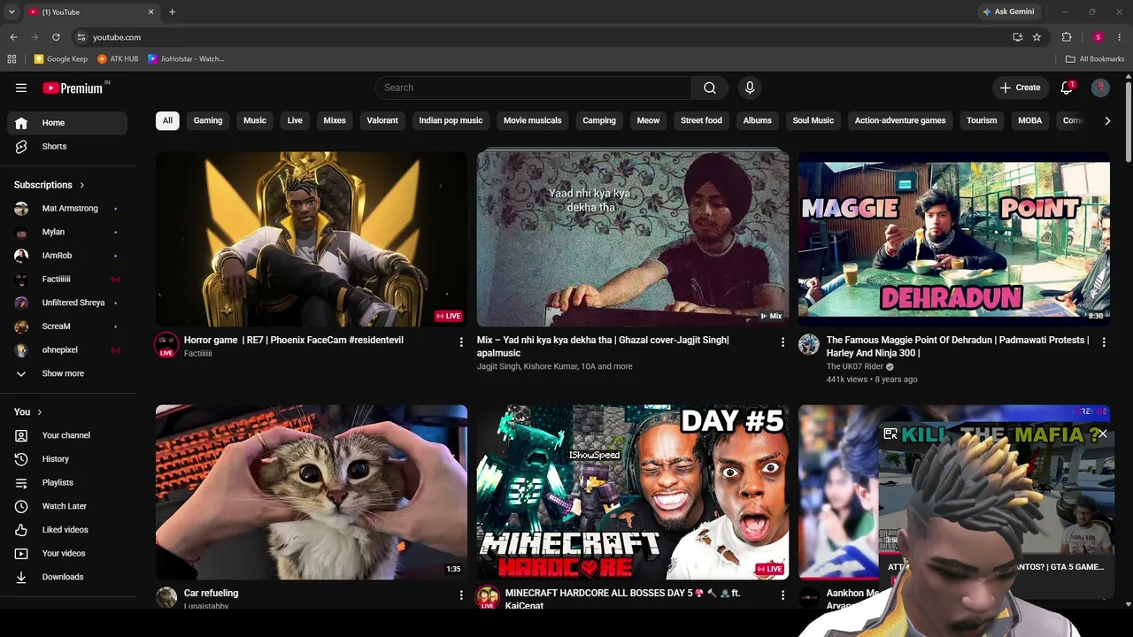Open the Minecraft Hardcore Day 5 thumbnail
Image resolution: width=1133 pixels, height=637 pixels.
click(x=633, y=492)
